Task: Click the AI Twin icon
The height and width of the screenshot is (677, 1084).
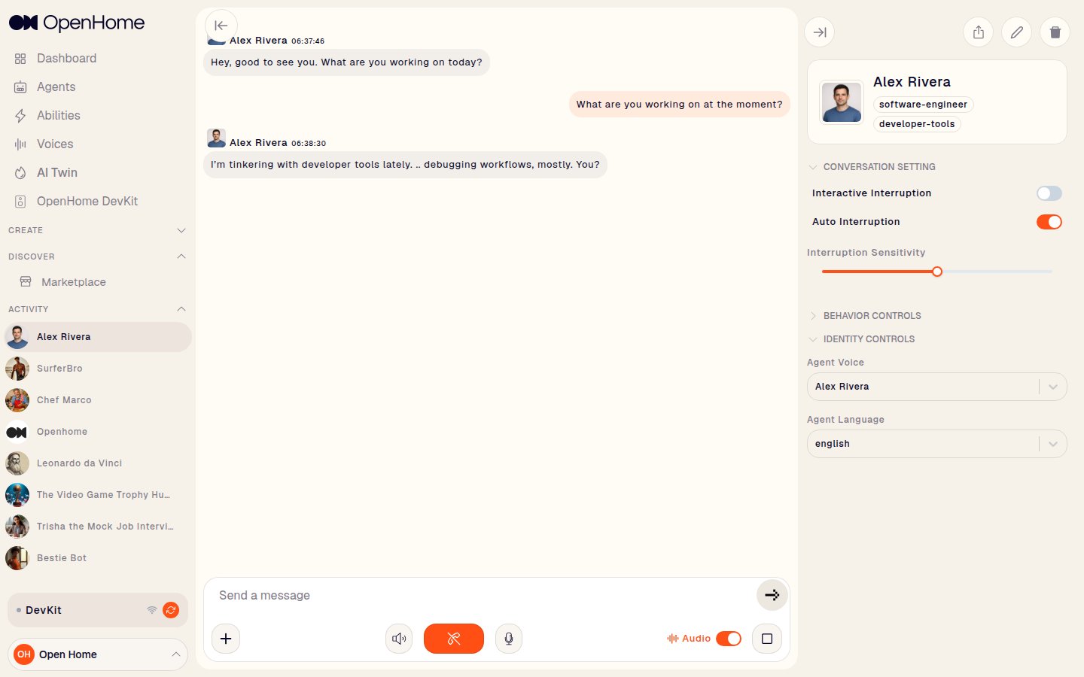Action: click(20, 173)
